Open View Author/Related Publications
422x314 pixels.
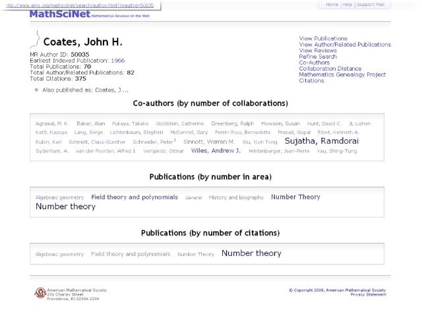point(345,44)
